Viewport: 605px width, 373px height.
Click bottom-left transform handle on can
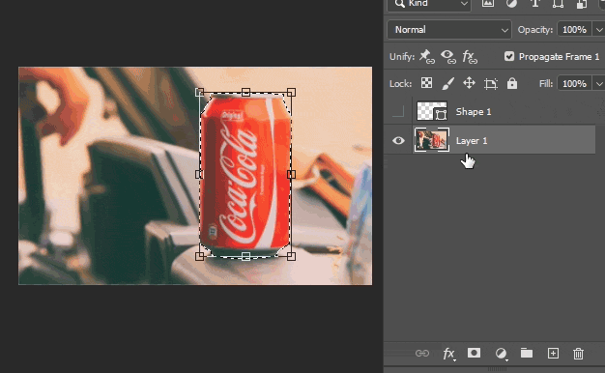pos(199,256)
